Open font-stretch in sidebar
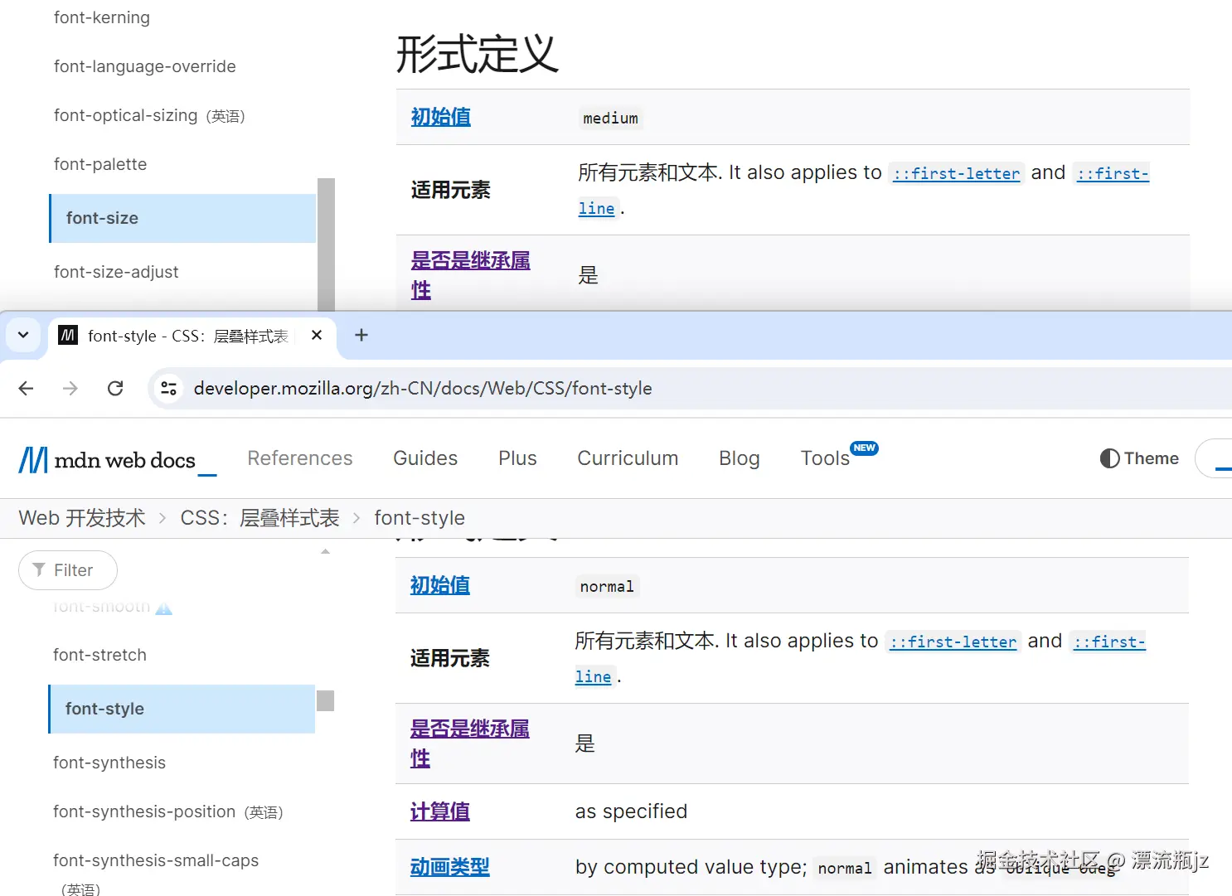This screenshot has height=896, width=1232. point(99,655)
